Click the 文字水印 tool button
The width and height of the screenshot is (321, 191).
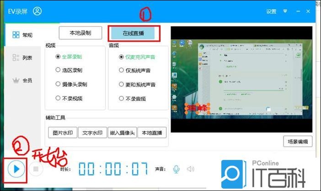pyautogui.click(x=92, y=133)
